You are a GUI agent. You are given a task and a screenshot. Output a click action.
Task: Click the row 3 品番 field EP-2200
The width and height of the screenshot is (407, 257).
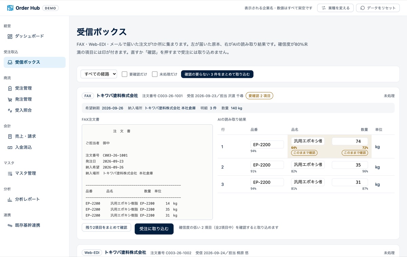[x=267, y=182]
